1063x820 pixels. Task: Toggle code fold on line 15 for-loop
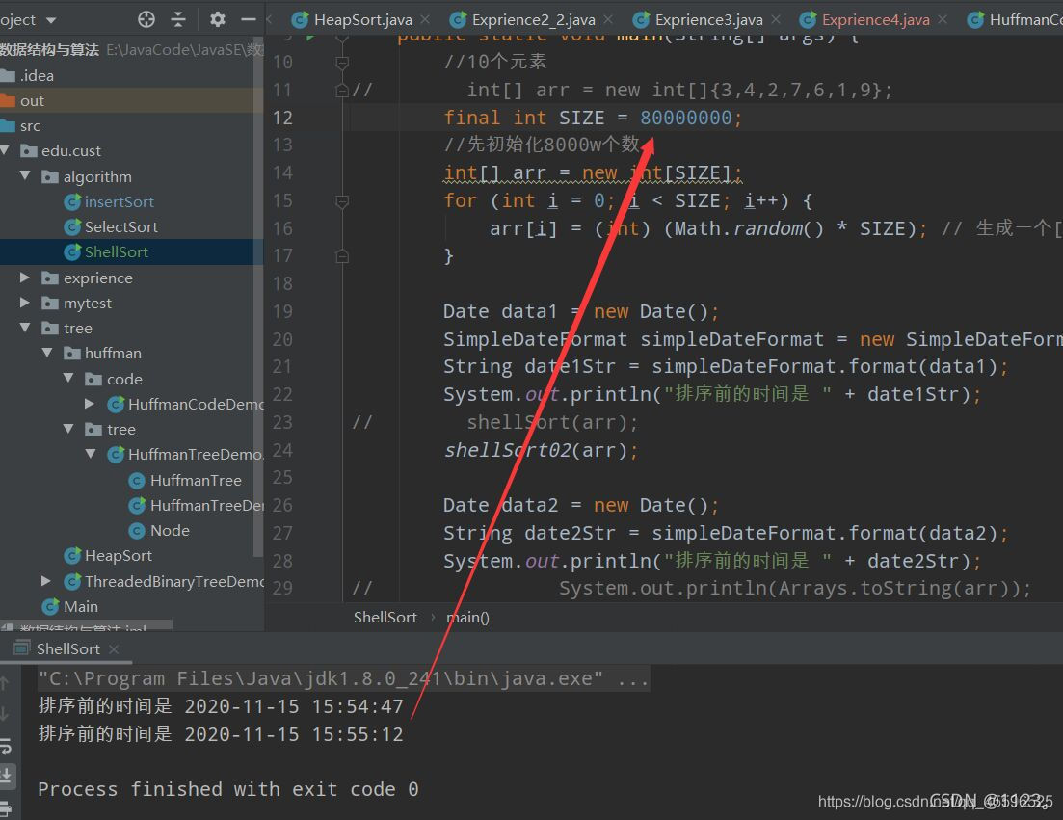[x=341, y=201]
